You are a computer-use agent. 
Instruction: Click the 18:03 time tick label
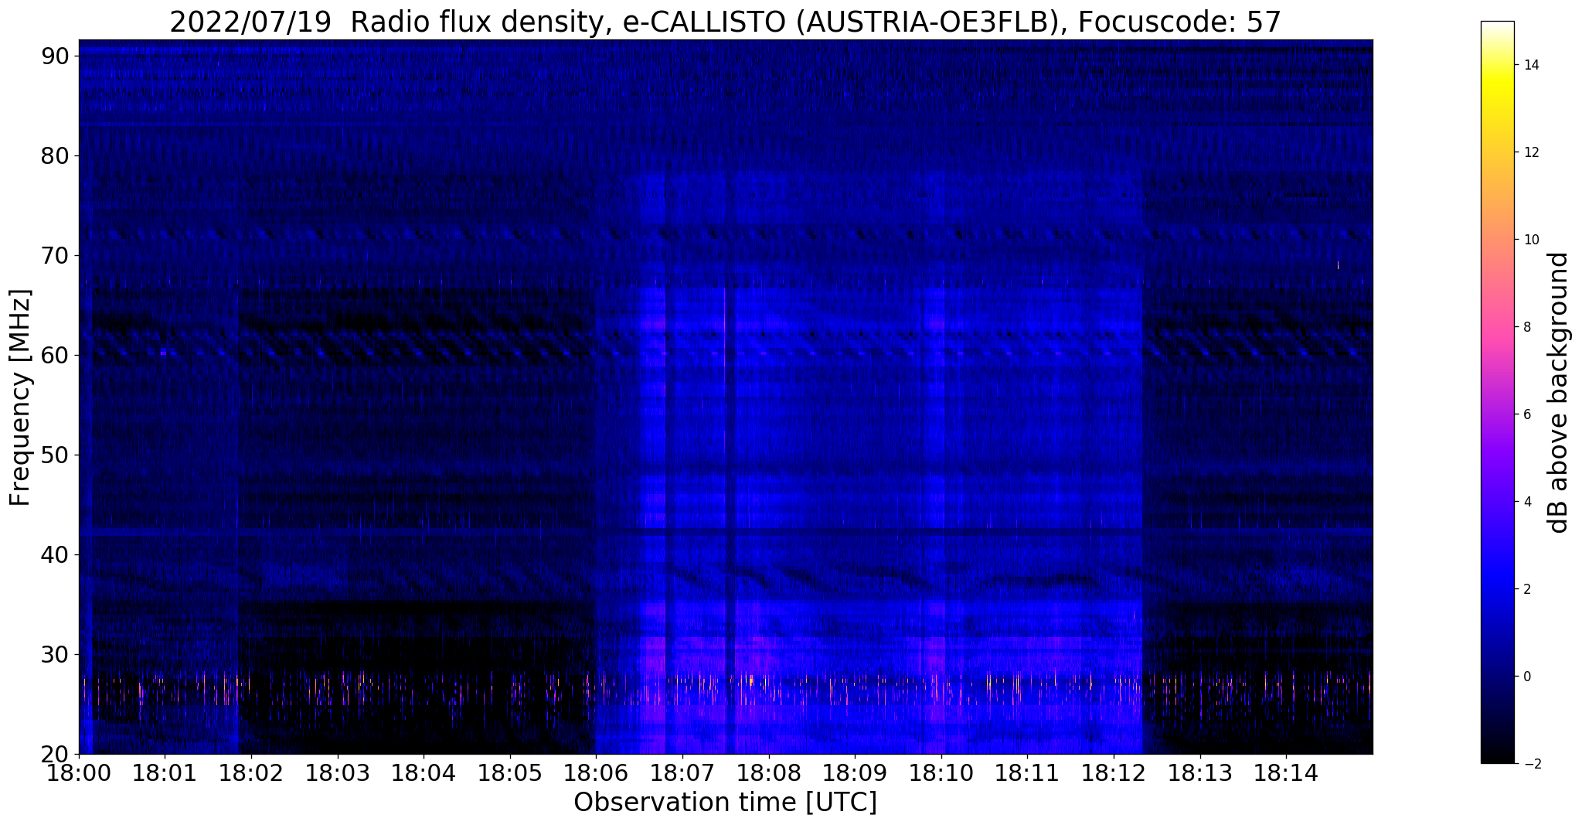click(338, 772)
